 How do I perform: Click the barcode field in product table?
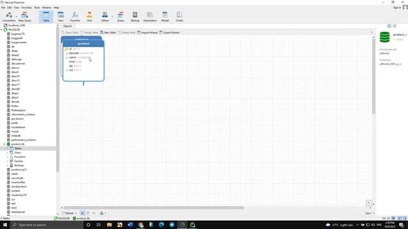click(x=74, y=53)
